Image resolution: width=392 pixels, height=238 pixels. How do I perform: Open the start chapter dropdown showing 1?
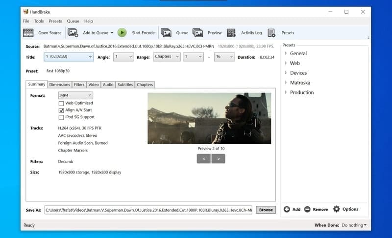[x=193, y=57]
